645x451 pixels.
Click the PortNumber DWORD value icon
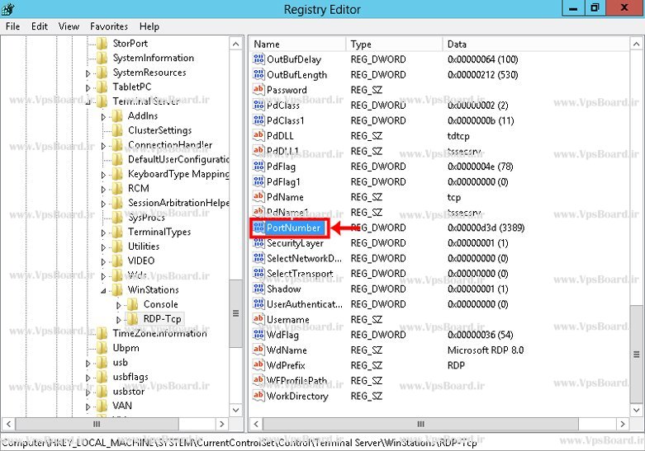coord(258,228)
